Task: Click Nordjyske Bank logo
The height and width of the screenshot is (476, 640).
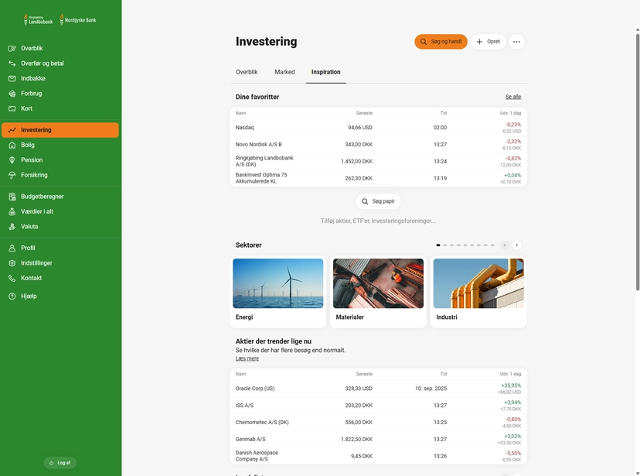Action: click(x=78, y=19)
